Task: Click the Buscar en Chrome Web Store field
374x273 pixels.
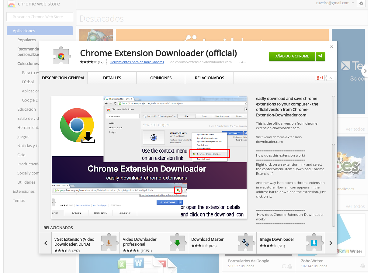Action: [40, 17]
